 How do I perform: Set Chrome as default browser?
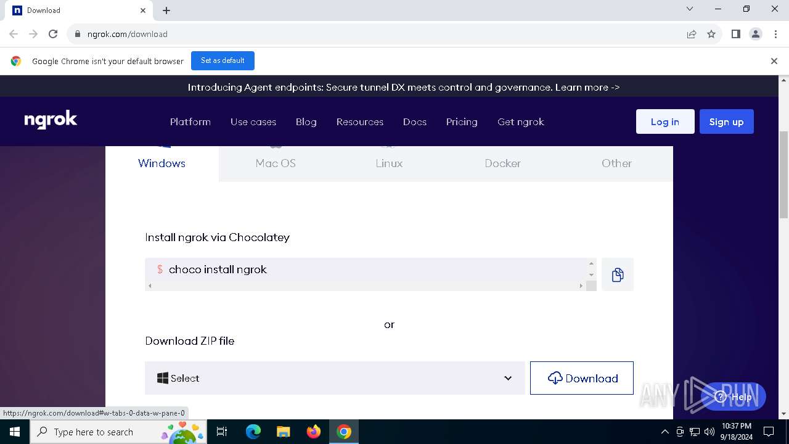coord(223,60)
